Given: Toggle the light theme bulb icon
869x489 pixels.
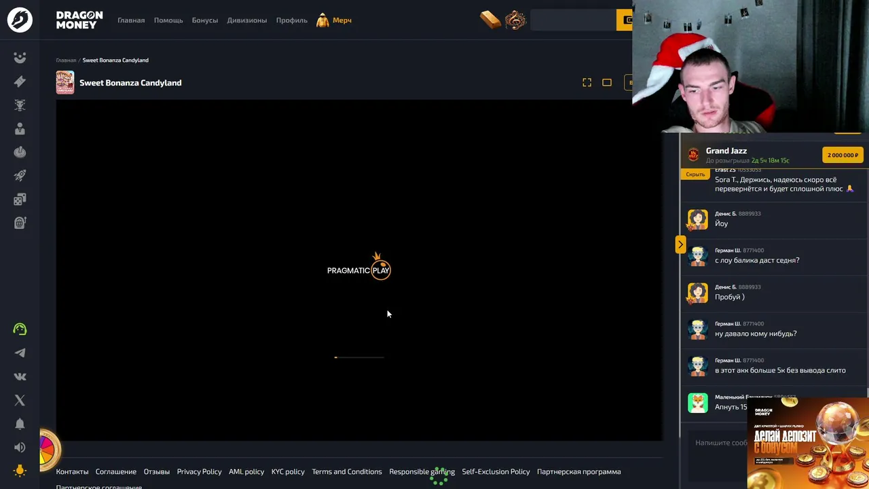Looking at the screenshot, I should pos(20,471).
